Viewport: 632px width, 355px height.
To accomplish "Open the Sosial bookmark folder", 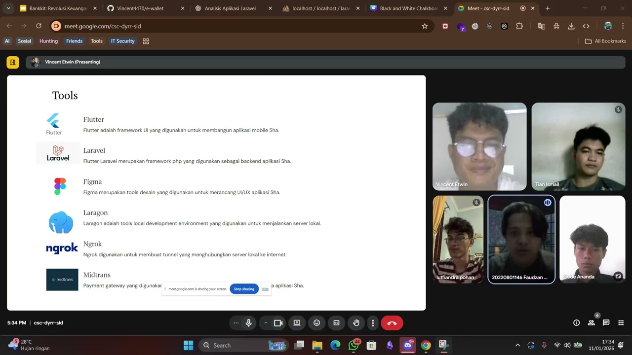I will tap(25, 41).
